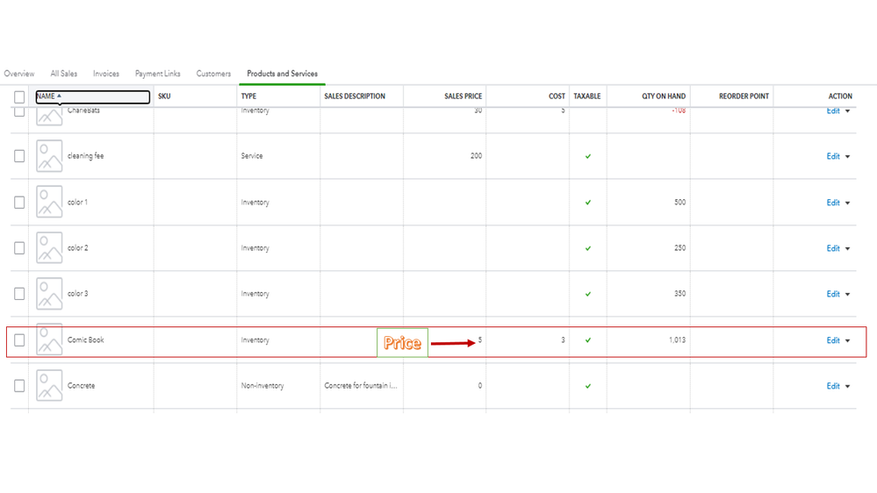
Task: Click the REORDER POINT column header
Action: pyautogui.click(x=744, y=96)
